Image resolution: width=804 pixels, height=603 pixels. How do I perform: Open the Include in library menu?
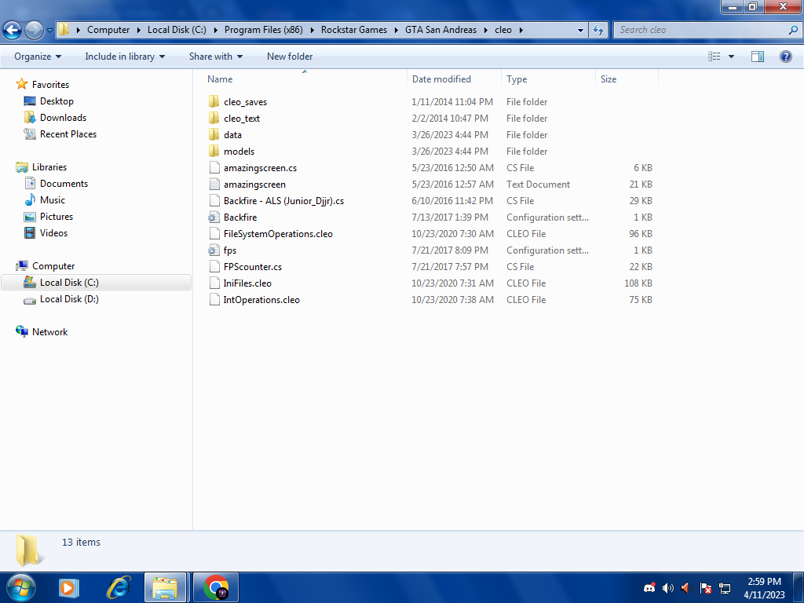(x=125, y=57)
